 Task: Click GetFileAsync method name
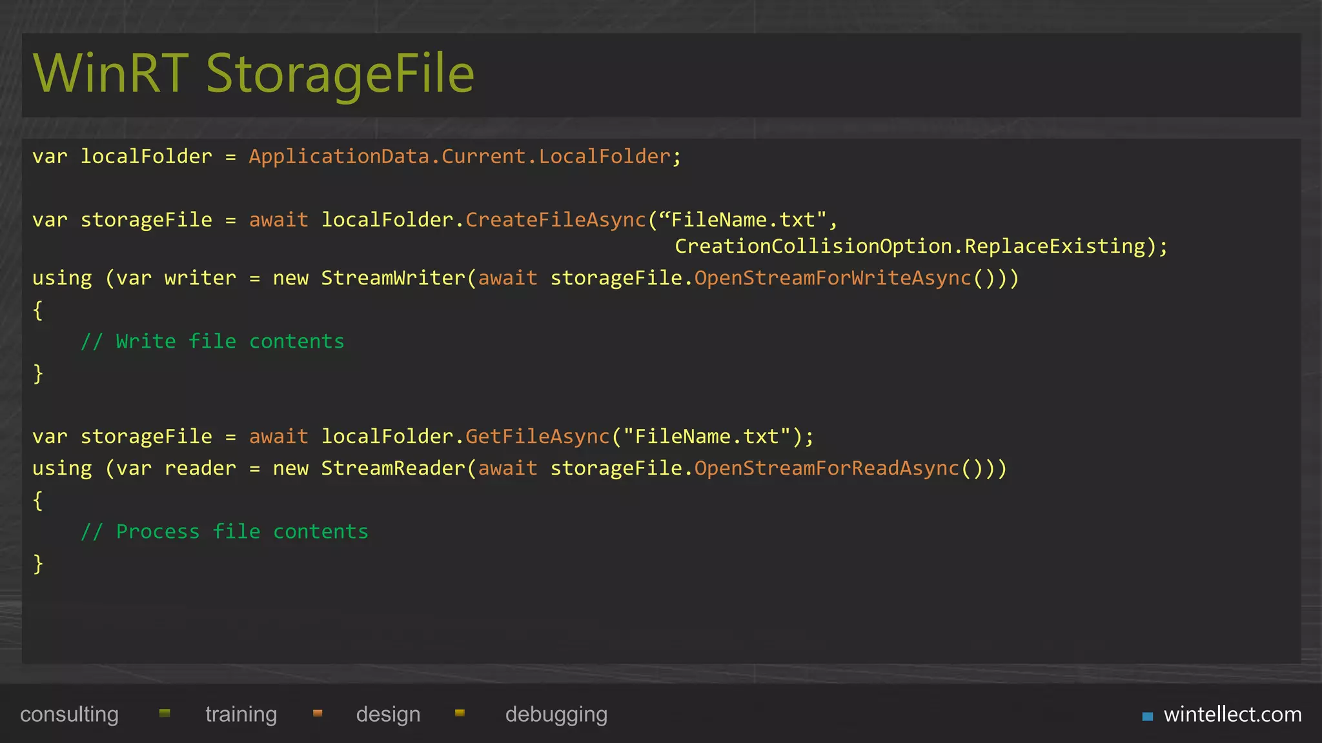coord(537,437)
